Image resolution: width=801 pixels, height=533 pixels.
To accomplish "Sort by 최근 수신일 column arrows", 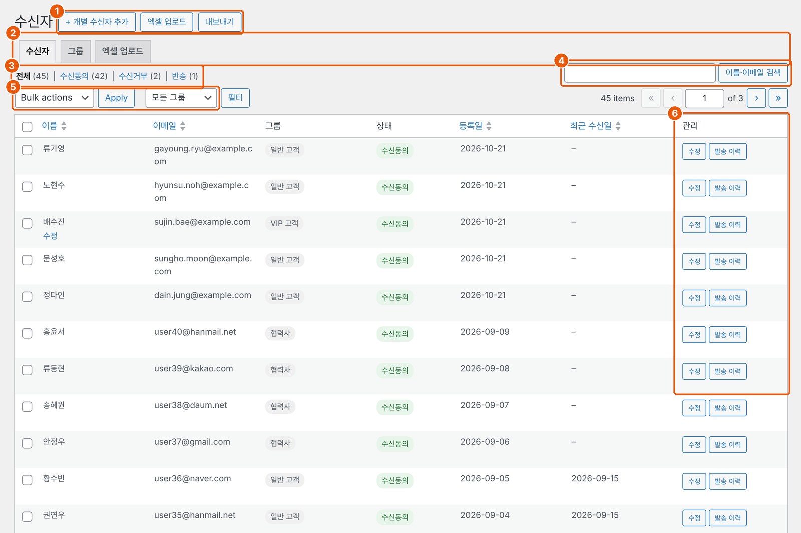I will coord(618,126).
